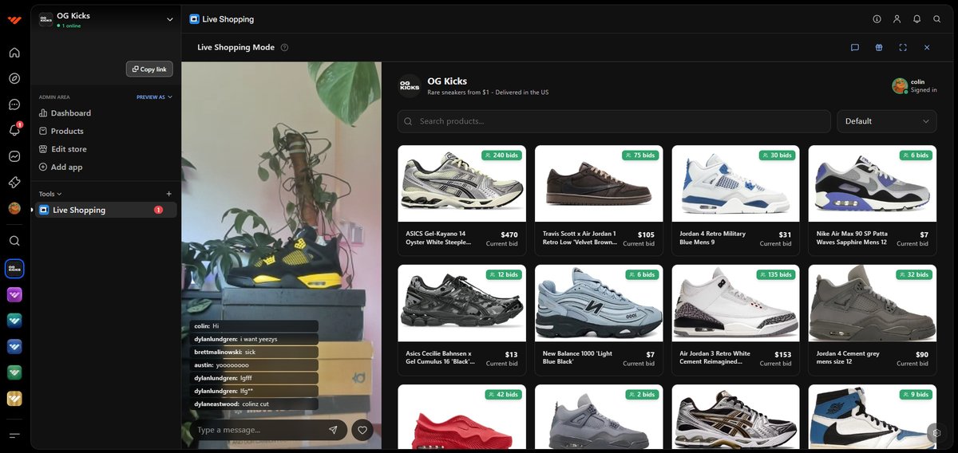Click the search magnifier in left rail
This screenshot has width=958, height=453.
click(14, 241)
